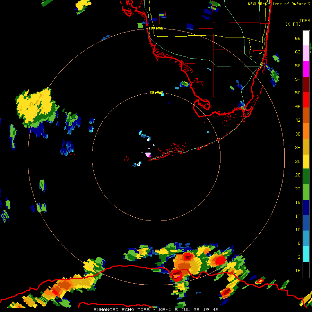Screen dimensions: 312x312
Task: Click the 6 legend value
Action: click(299, 243)
